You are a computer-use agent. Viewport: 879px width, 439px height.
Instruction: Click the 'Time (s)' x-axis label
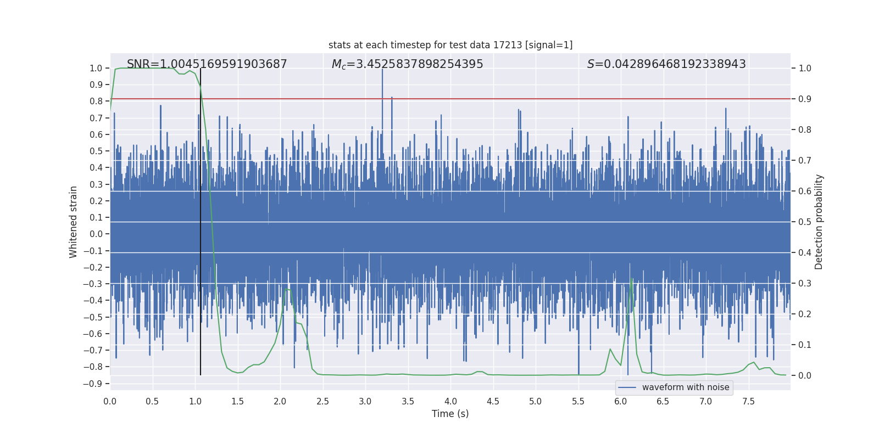pos(450,414)
